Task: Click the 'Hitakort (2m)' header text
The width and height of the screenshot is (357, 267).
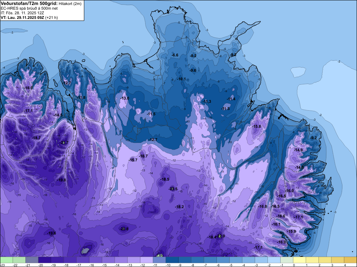Action: [x=70, y=4]
